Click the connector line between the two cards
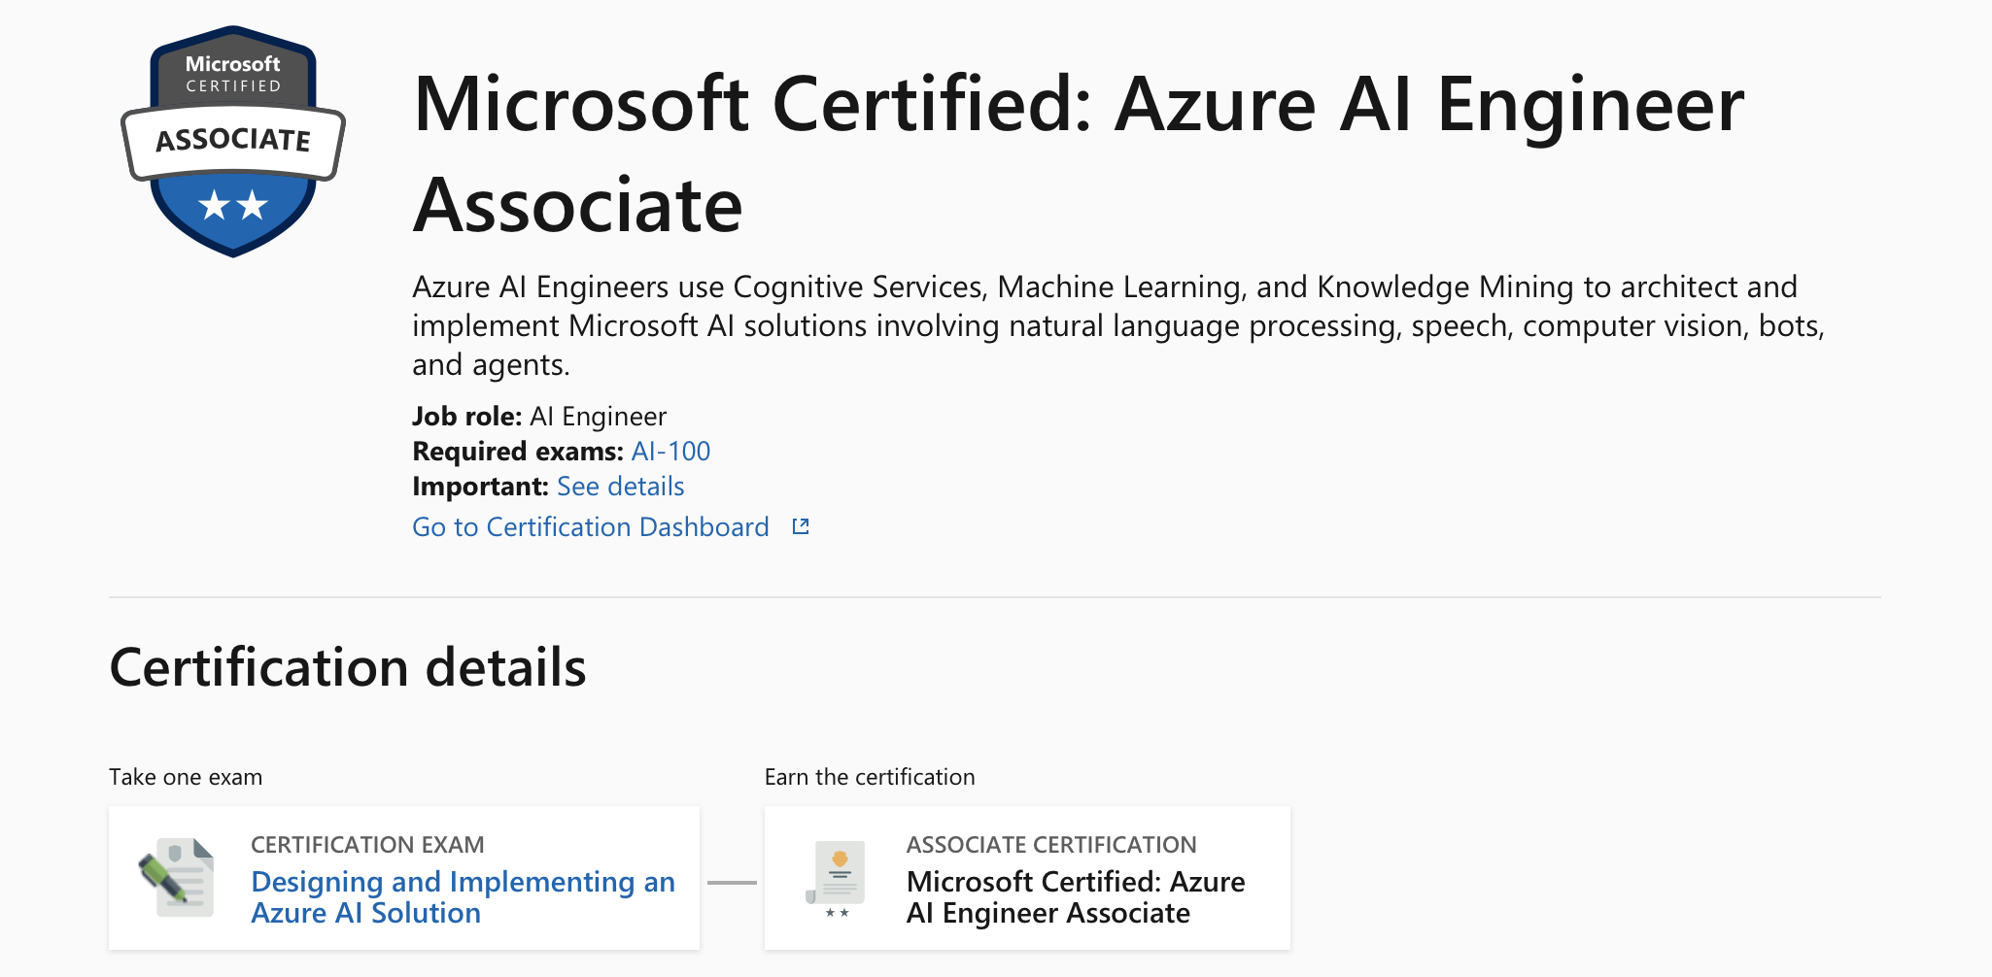Screen dimensions: 1992x977 (x=732, y=882)
